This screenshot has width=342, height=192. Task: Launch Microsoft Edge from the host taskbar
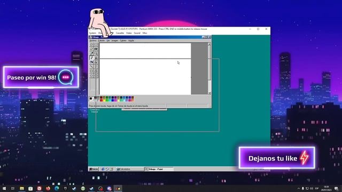tap(57, 188)
